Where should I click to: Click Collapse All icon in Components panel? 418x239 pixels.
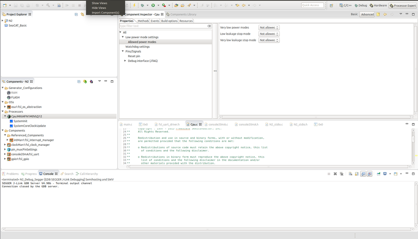[x=79, y=81]
